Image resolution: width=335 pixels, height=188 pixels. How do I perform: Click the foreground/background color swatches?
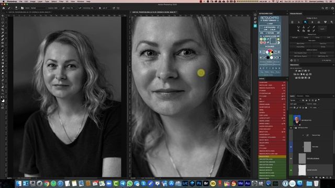(3, 100)
